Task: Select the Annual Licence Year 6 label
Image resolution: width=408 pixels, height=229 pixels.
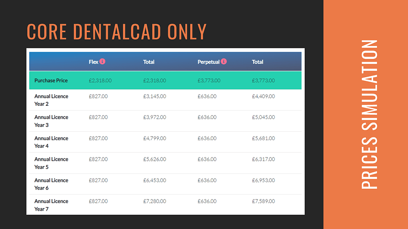Action: pyautogui.click(x=51, y=184)
